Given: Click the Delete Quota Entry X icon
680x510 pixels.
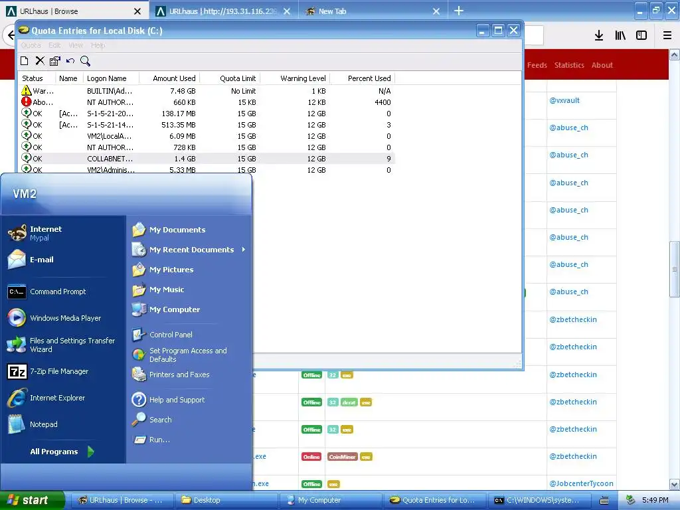Looking at the screenshot, I should pos(39,61).
